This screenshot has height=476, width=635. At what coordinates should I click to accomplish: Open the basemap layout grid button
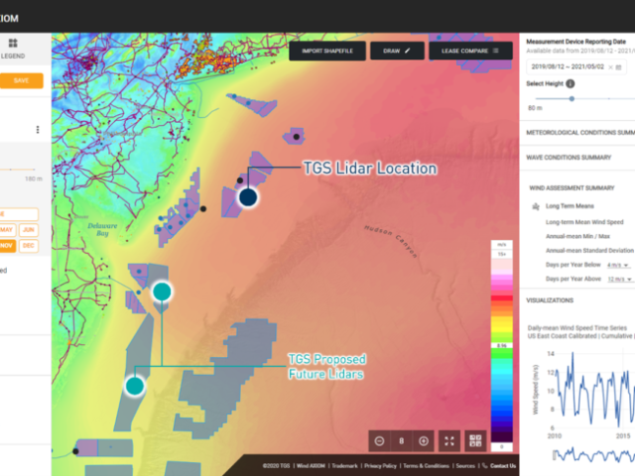pos(475,441)
